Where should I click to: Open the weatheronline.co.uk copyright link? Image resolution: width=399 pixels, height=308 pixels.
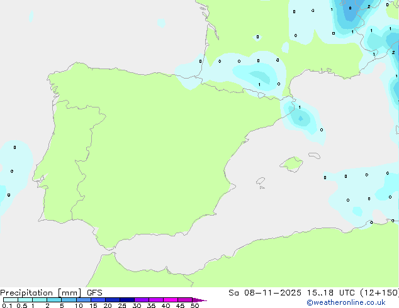pyautogui.click(x=346, y=302)
